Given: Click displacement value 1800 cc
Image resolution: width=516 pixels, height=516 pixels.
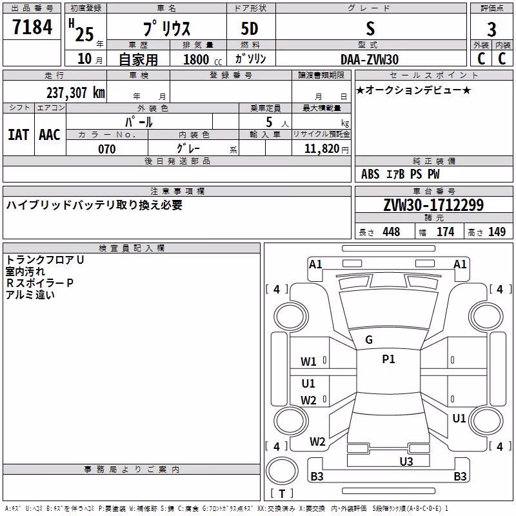Looking at the screenshot, I should (203, 59).
